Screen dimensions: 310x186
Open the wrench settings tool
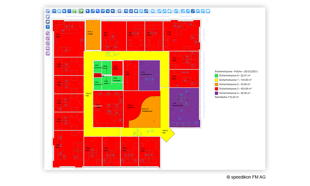coord(48,11)
